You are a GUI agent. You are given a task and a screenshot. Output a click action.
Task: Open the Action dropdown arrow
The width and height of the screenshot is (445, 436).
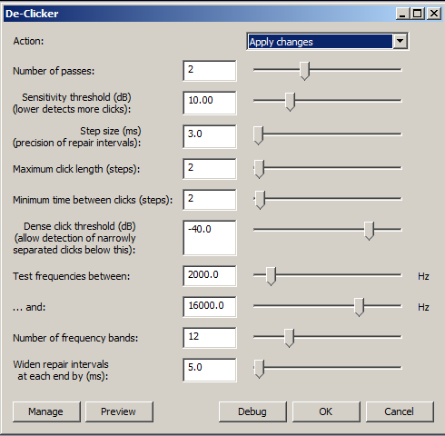tap(400, 41)
